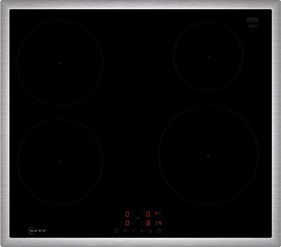Select the top-right zone selector circle
This screenshot has height=247, width=281.
click(143, 213)
